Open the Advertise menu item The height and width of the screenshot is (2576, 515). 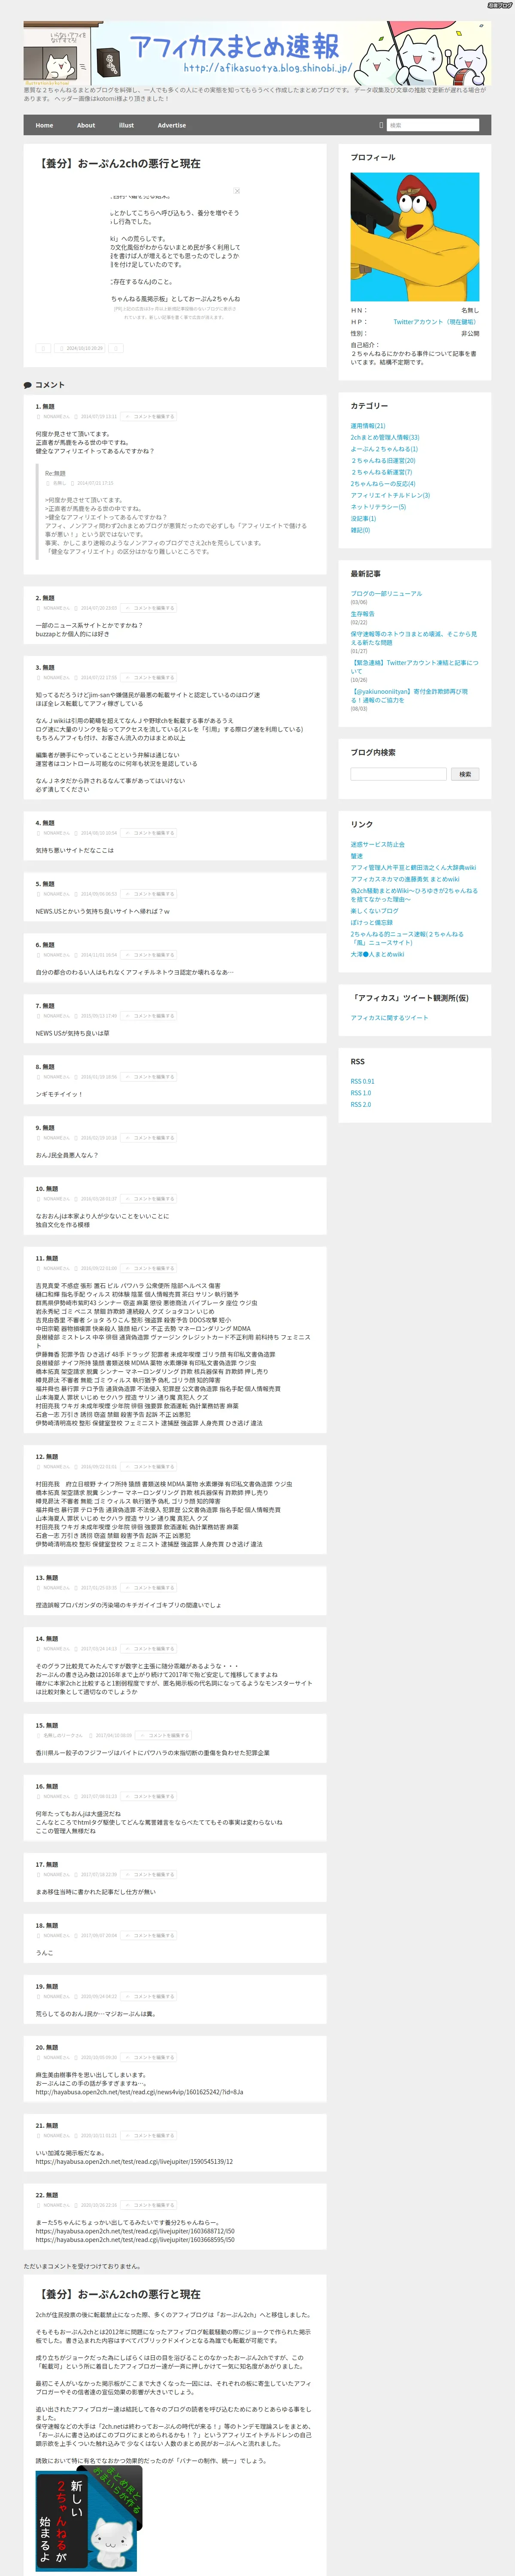point(172,125)
